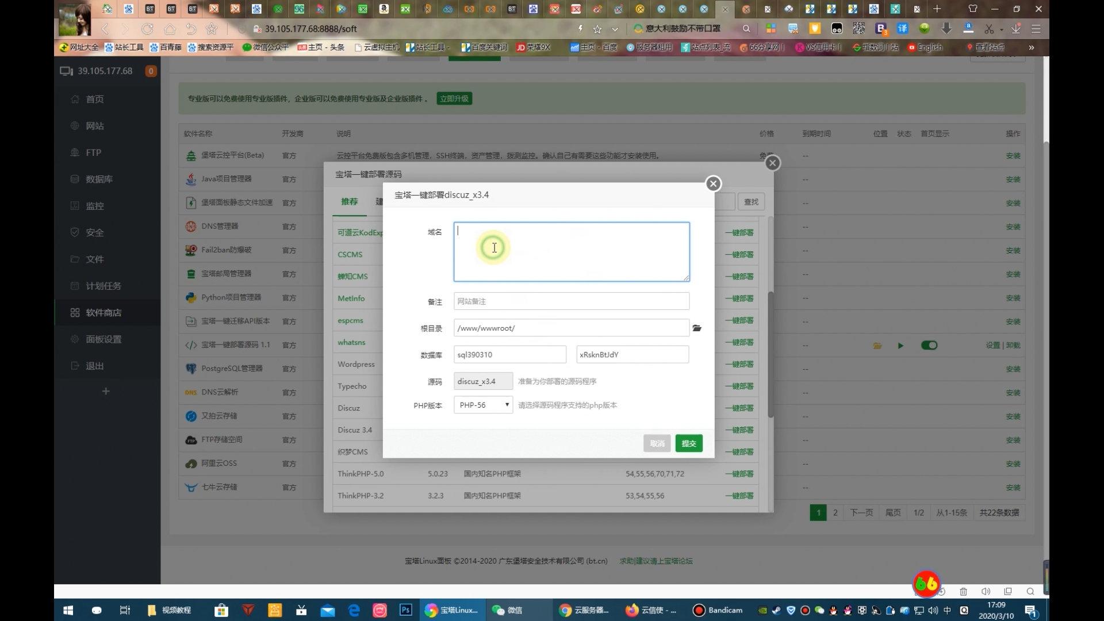
Task: Open the PHP version PHP-56 dropdown
Action: point(483,405)
